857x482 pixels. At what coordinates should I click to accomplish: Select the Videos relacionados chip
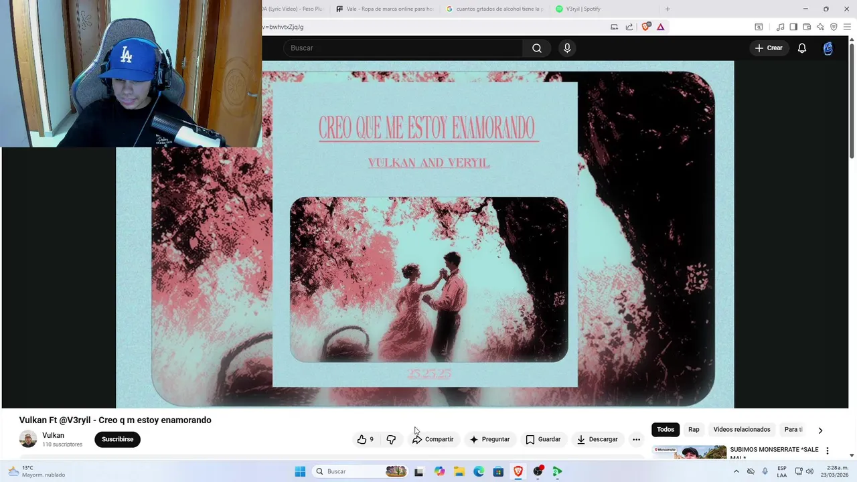pyautogui.click(x=742, y=430)
